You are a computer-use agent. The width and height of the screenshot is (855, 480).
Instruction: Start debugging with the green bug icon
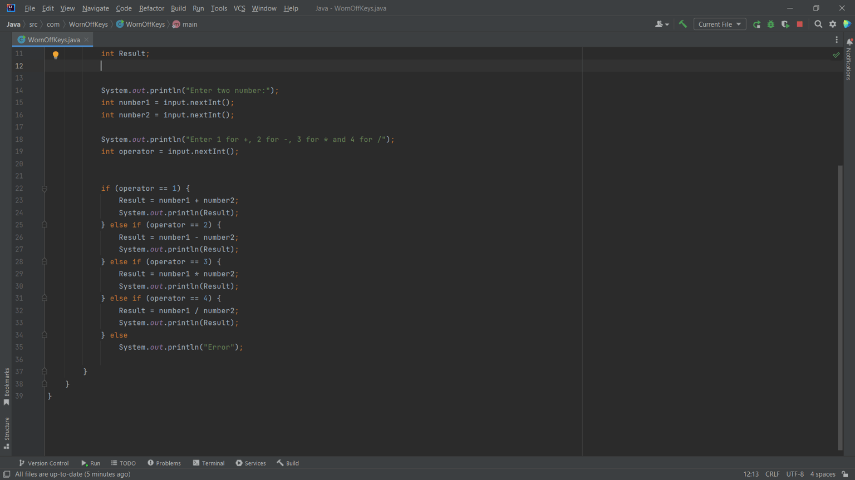click(771, 24)
